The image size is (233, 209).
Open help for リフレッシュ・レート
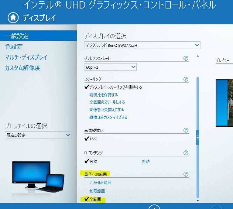[x=186, y=58]
